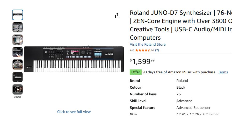Select the second product thumbnail

[x=18, y=27]
